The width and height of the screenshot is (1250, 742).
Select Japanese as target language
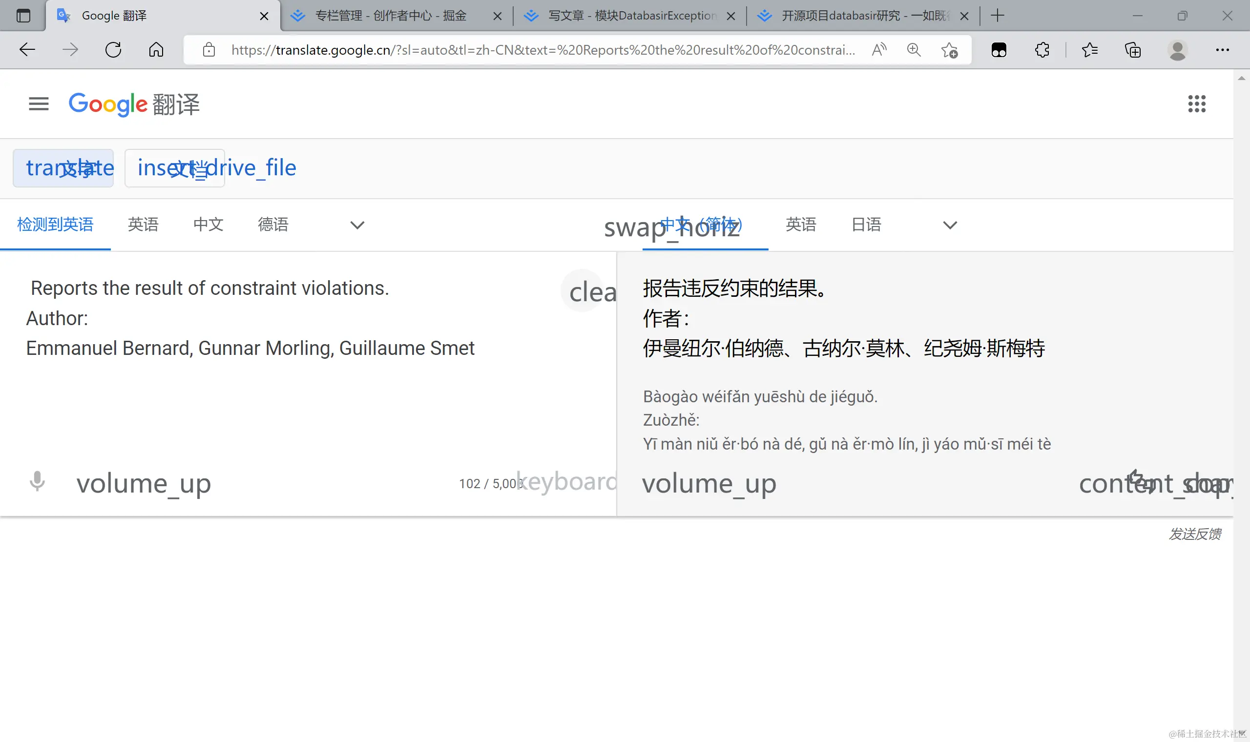(866, 225)
